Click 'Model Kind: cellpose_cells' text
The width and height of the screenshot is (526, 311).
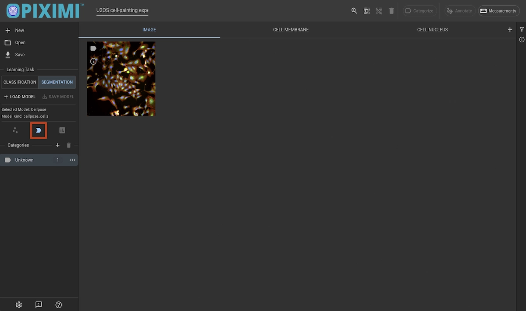(25, 116)
